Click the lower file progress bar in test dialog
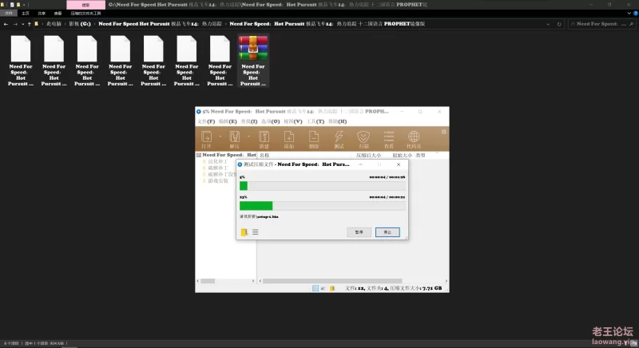This screenshot has width=639, height=348. point(323,206)
